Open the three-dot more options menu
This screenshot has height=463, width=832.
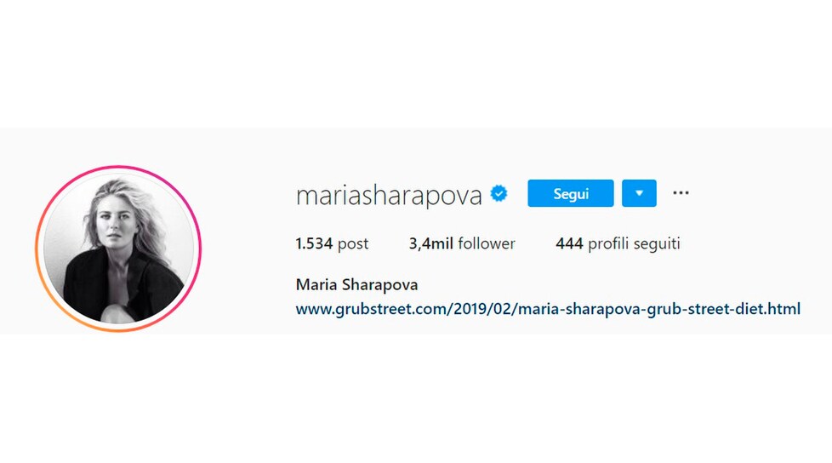pos(681,192)
